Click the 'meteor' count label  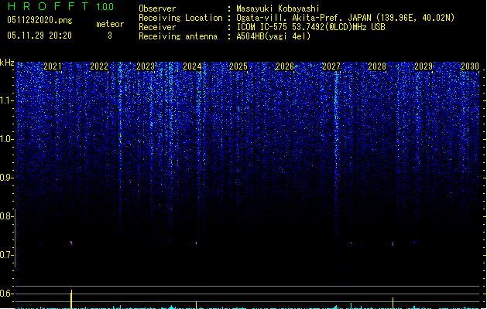pos(110,24)
